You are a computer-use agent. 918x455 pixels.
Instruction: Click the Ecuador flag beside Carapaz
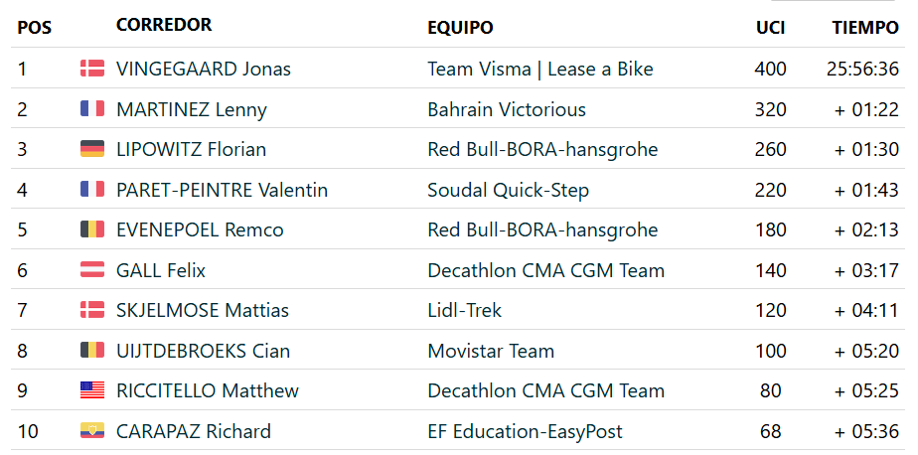pyautogui.click(x=92, y=431)
